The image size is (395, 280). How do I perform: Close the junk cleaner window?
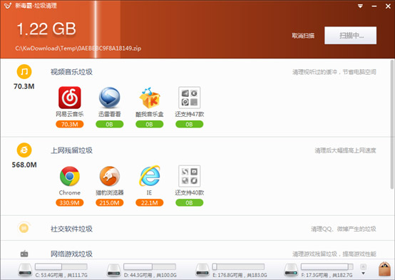(388, 6)
